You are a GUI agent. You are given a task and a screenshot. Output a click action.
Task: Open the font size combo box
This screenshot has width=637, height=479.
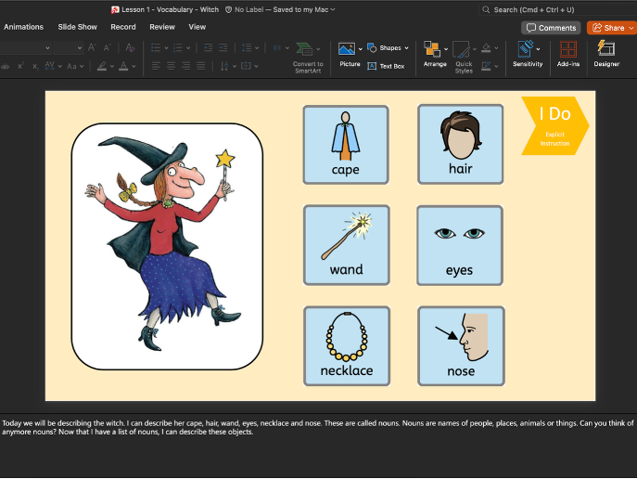pos(69,47)
